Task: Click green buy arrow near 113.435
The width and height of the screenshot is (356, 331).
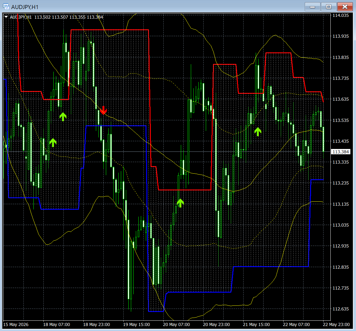Action: click(53, 142)
